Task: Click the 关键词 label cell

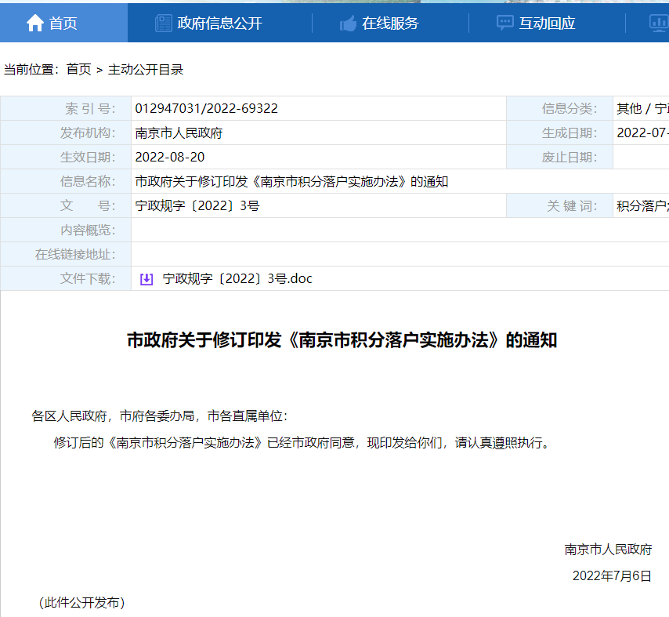Action: pyautogui.click(x=559, y=206)
